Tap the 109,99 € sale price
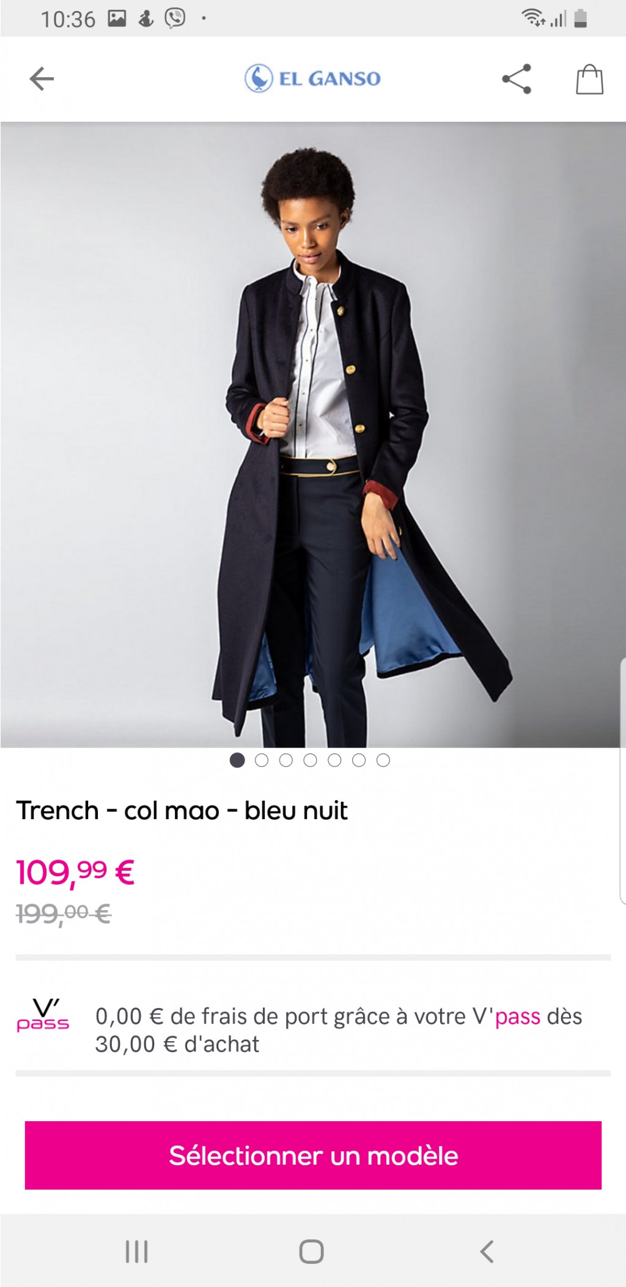The height and width of the screenshot is (1287, 626). tap(75, 872)
